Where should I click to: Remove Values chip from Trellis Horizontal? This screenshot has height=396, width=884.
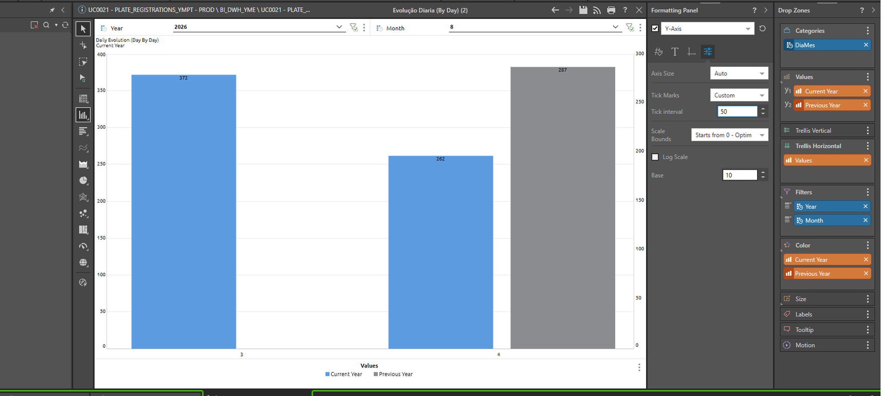tap(866, 161)
